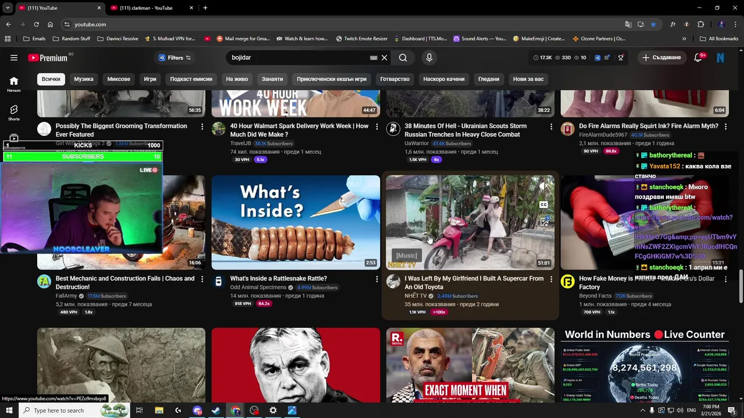
Task: Open the account avatar menu
Action: [x=720, y=57]
